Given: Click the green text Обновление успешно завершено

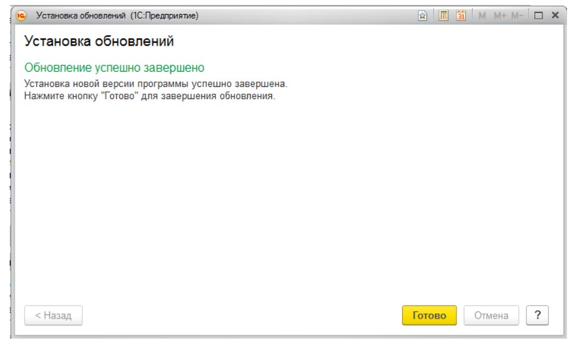Looking at the screenshot, I should click(114, 68).
